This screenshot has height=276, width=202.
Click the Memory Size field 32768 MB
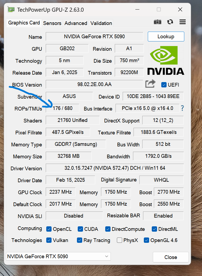[x=68, y=156]
